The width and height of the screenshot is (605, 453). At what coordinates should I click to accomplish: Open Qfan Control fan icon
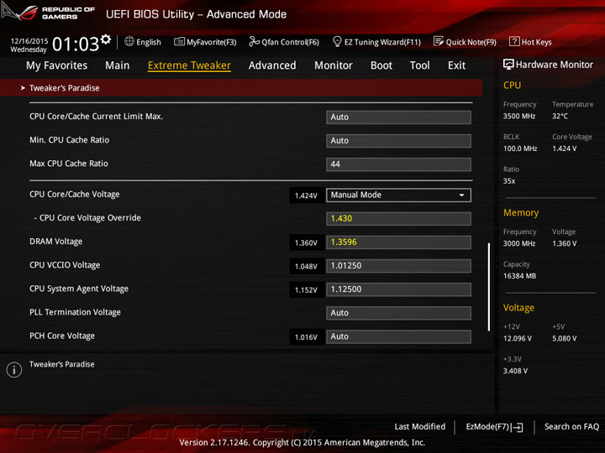[254, 41]
